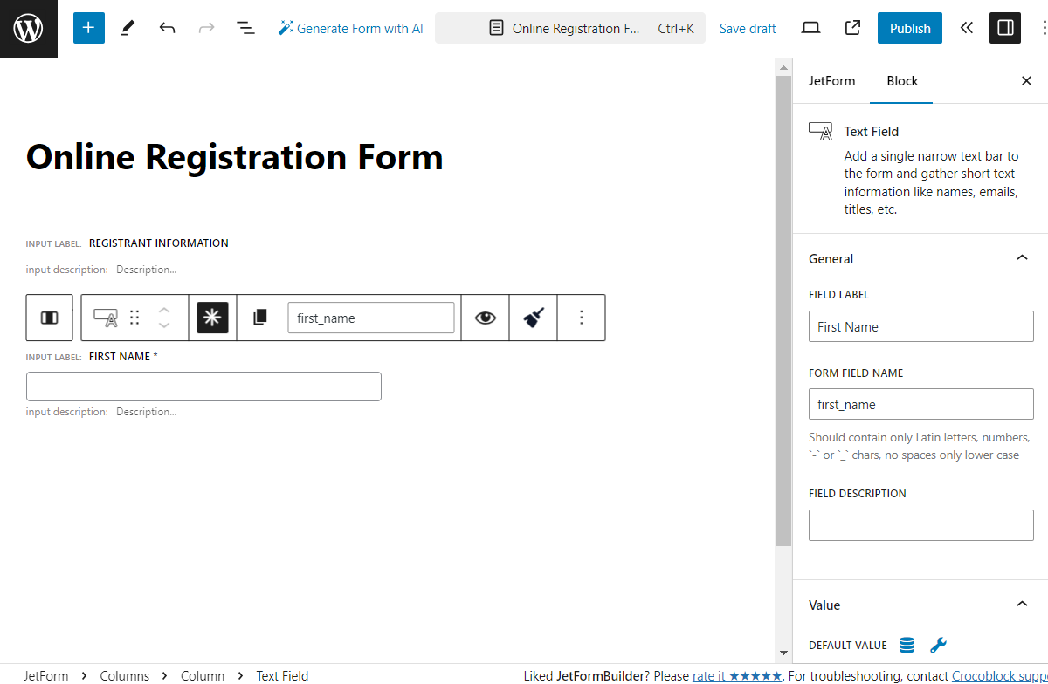Screen dimensions: 1048x684
Task: Collapse the General section
Action: pos(1022,258)
